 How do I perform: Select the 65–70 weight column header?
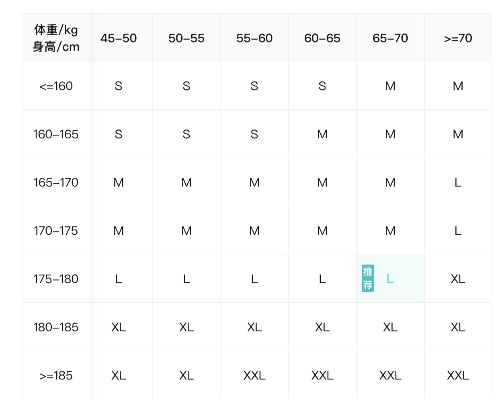point(390,38)
